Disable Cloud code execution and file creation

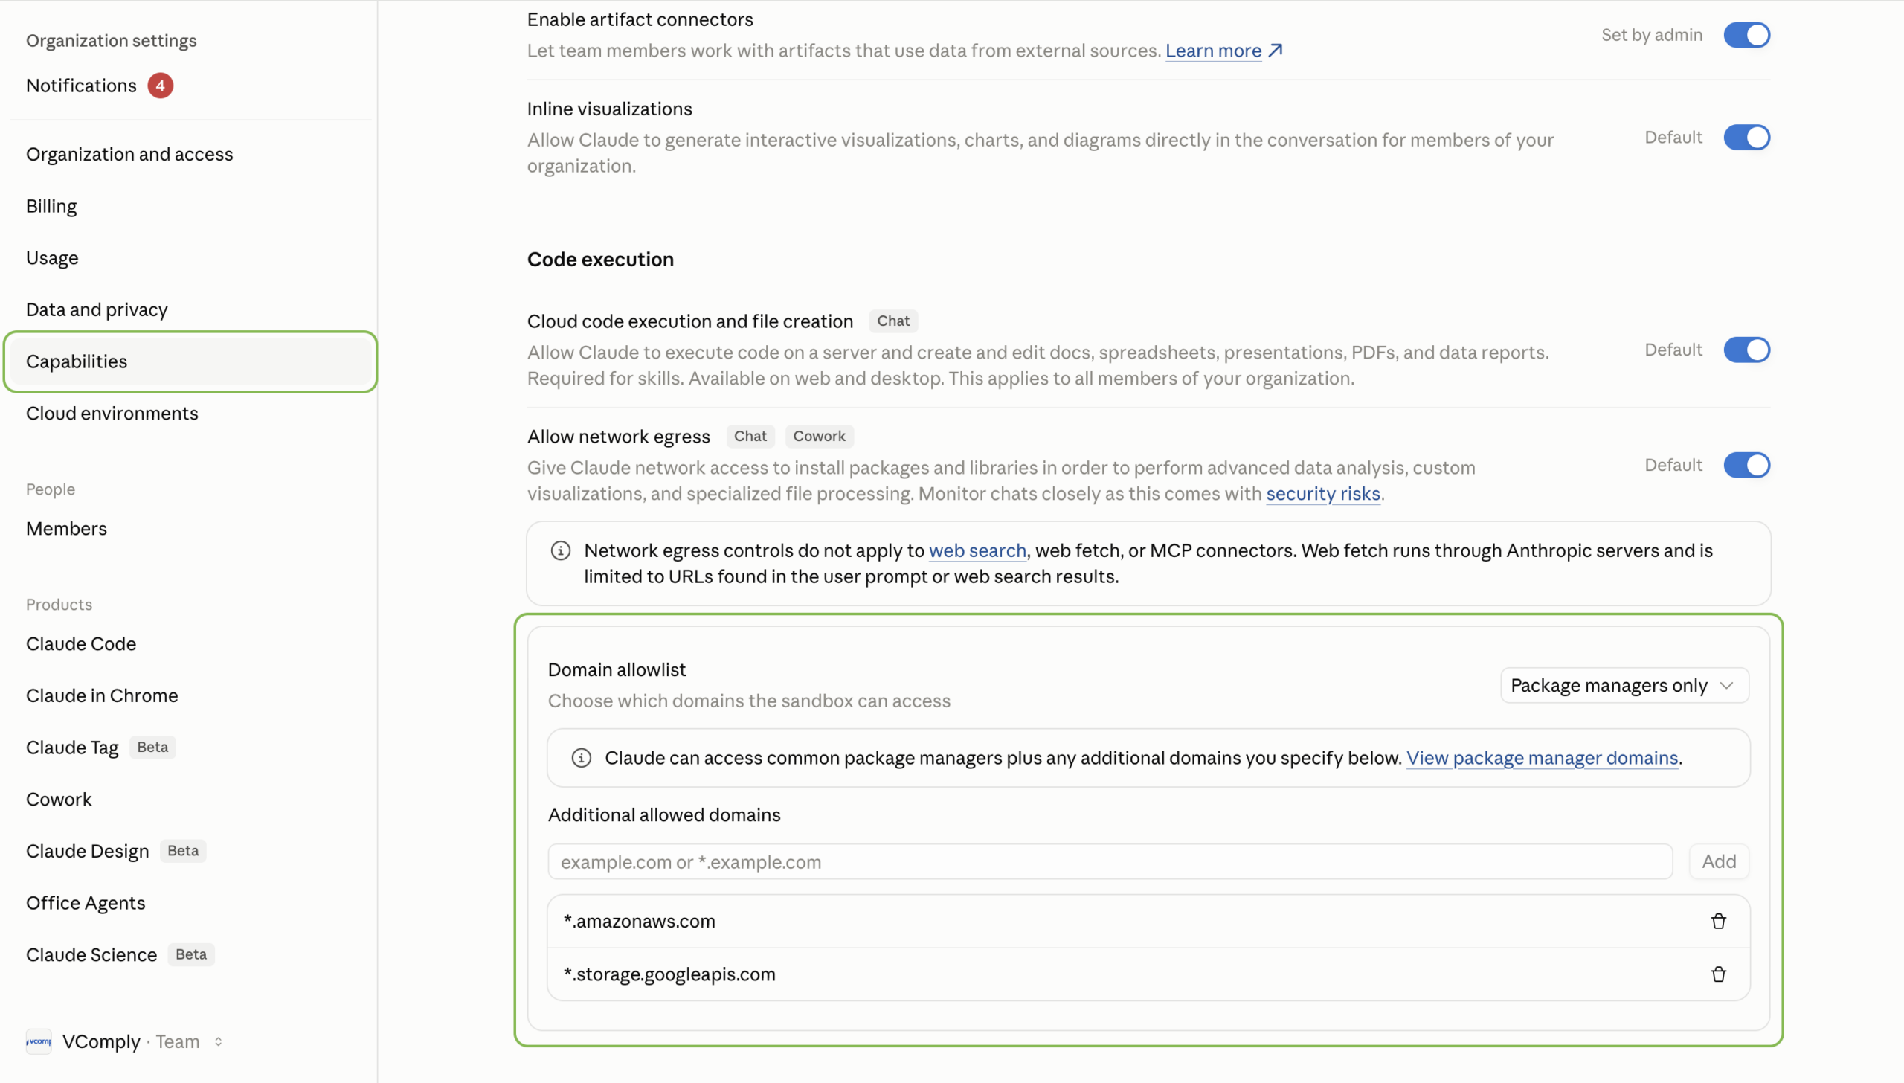coord(1746,350)
